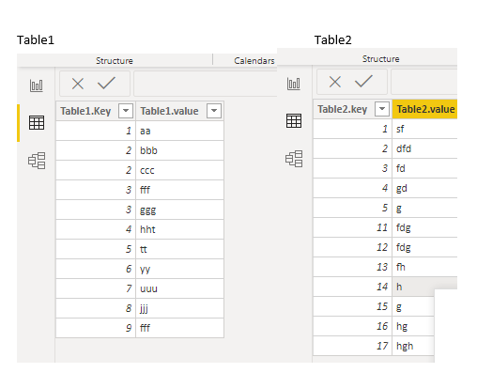Select cell 'uuu' in Table1

[179, 288]
